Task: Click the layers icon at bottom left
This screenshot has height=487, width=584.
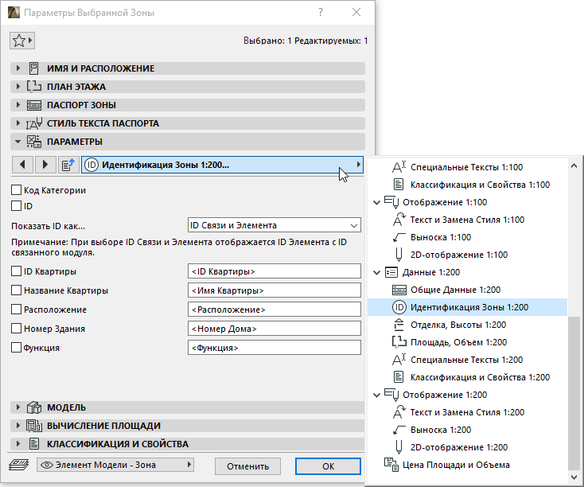Action: [18, 465]
